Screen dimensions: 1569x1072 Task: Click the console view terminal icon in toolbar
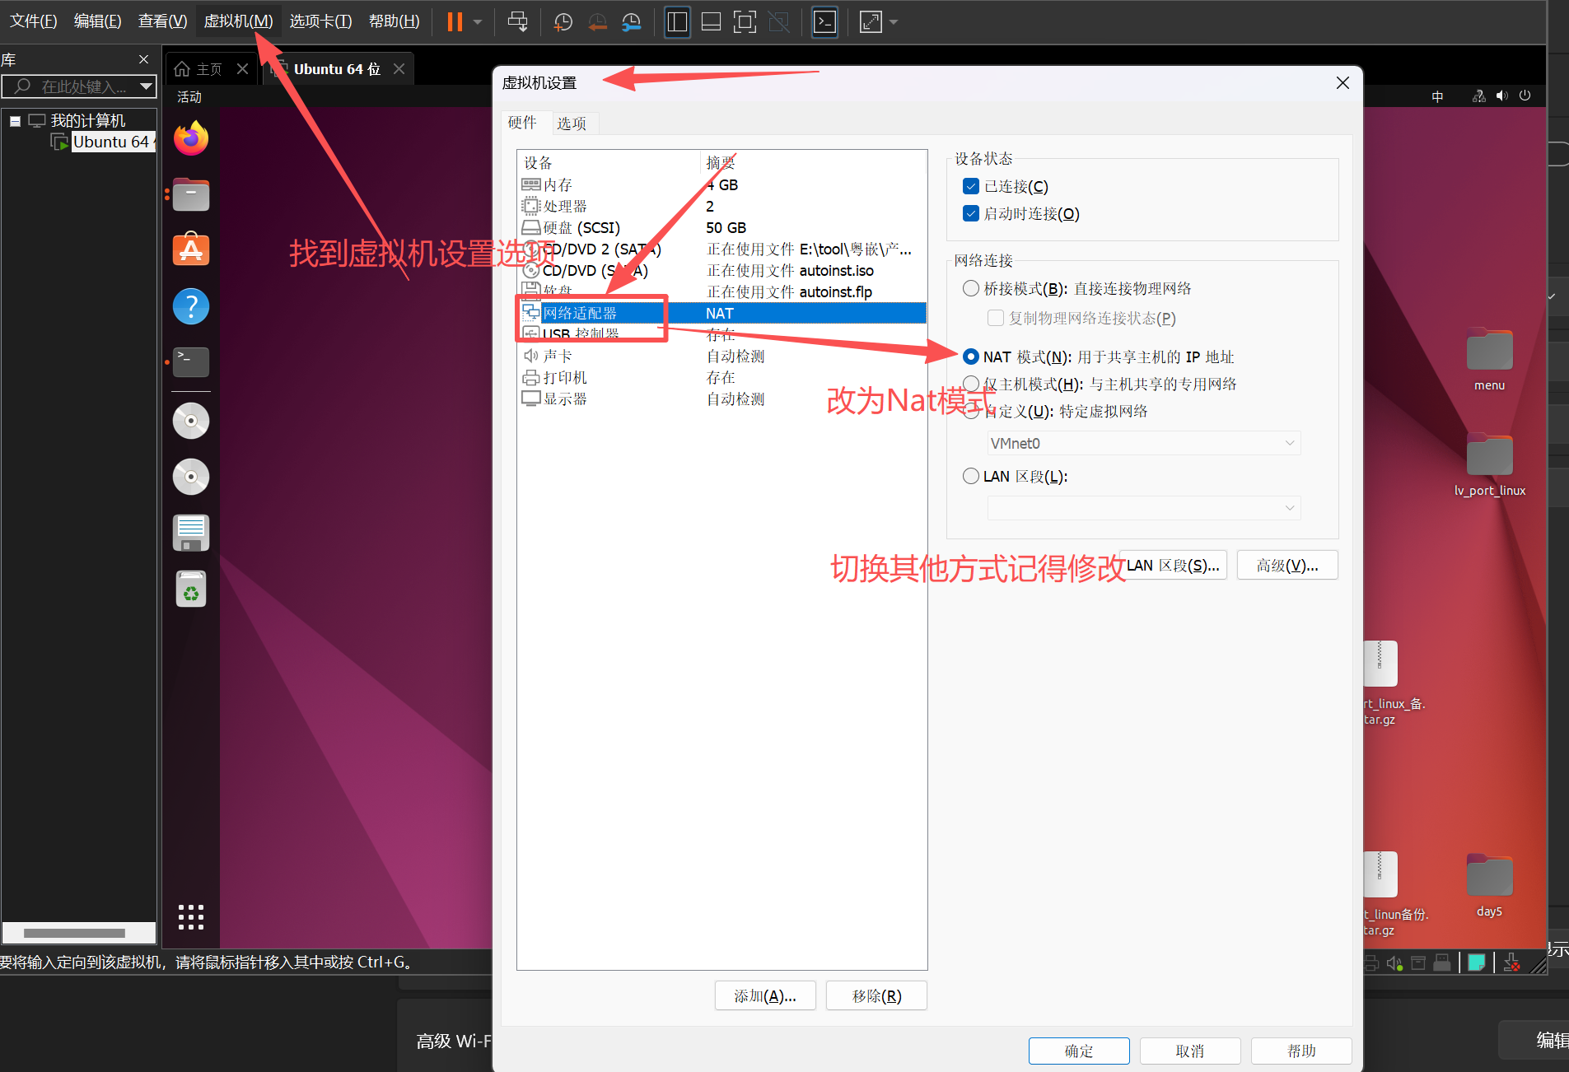click(824, 22)
